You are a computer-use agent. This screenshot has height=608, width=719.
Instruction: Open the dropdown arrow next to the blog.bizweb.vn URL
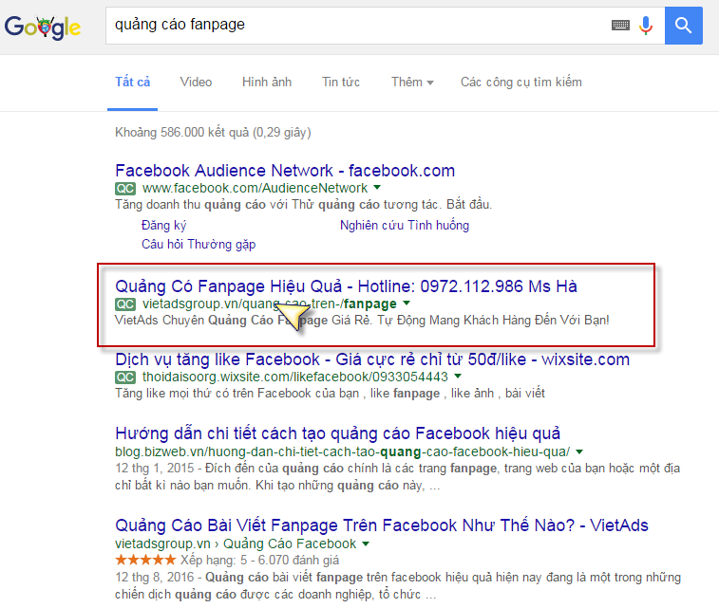[579, 451]
